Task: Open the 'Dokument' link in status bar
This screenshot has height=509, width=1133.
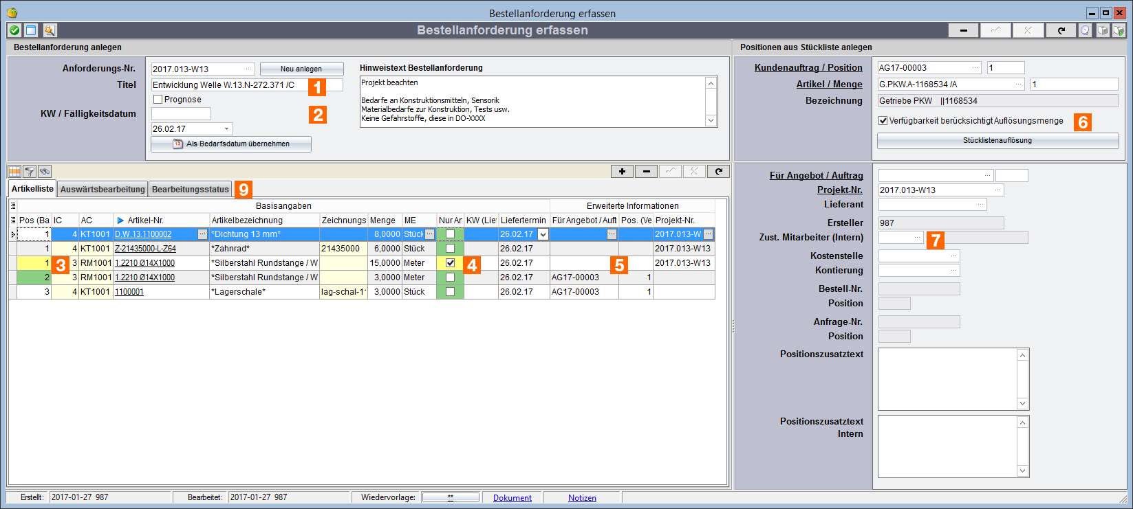Action: pos(512,498)
